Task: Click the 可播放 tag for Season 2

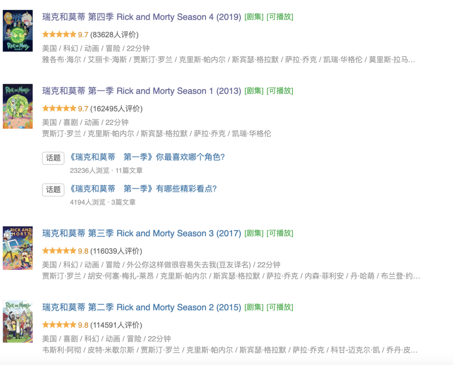Action: coord(280,307)
